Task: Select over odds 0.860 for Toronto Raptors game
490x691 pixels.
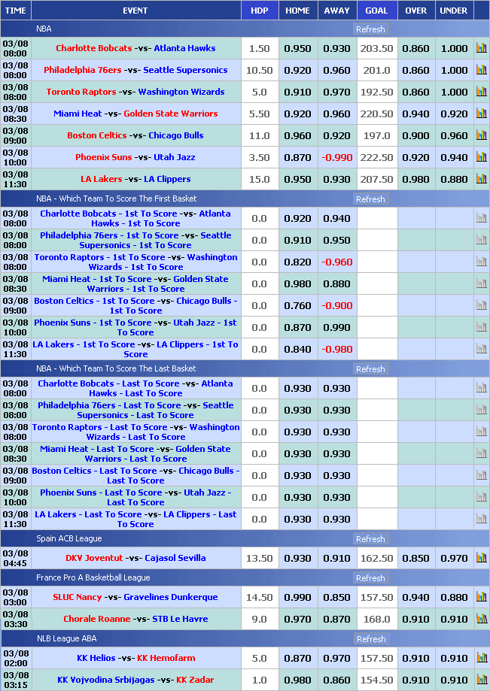Action: (x=416, y=92)
